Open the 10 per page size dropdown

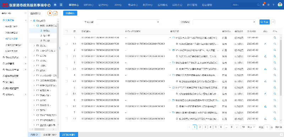coord(249,127)
